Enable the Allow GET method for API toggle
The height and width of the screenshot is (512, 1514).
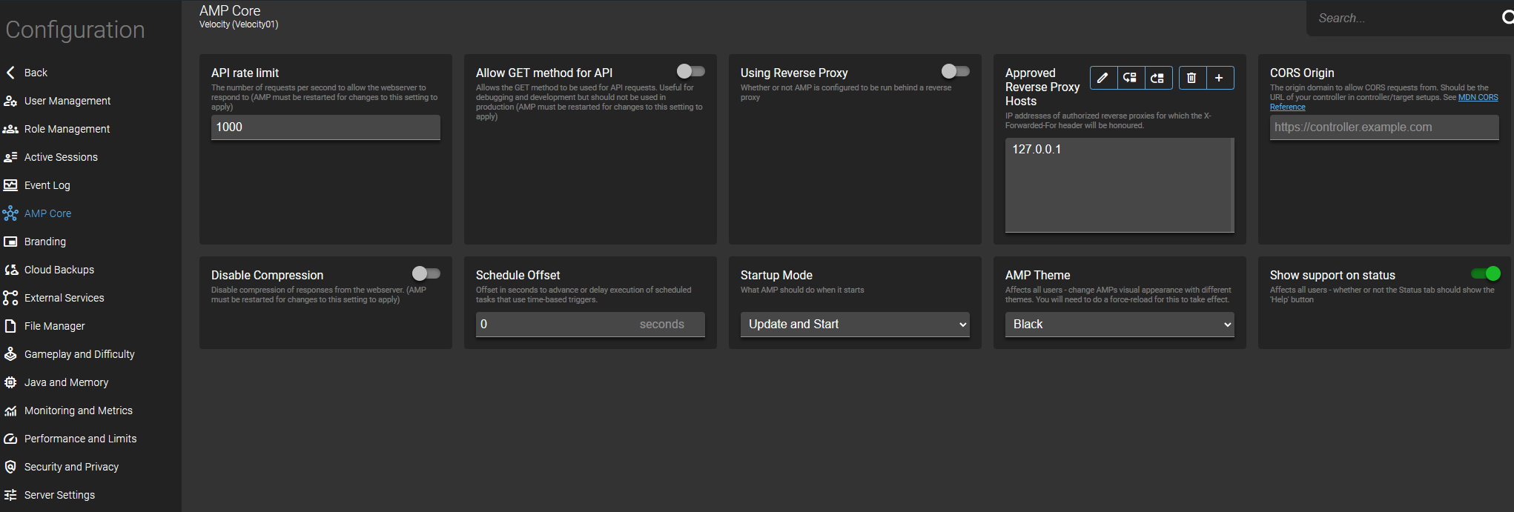pos(691,71)
